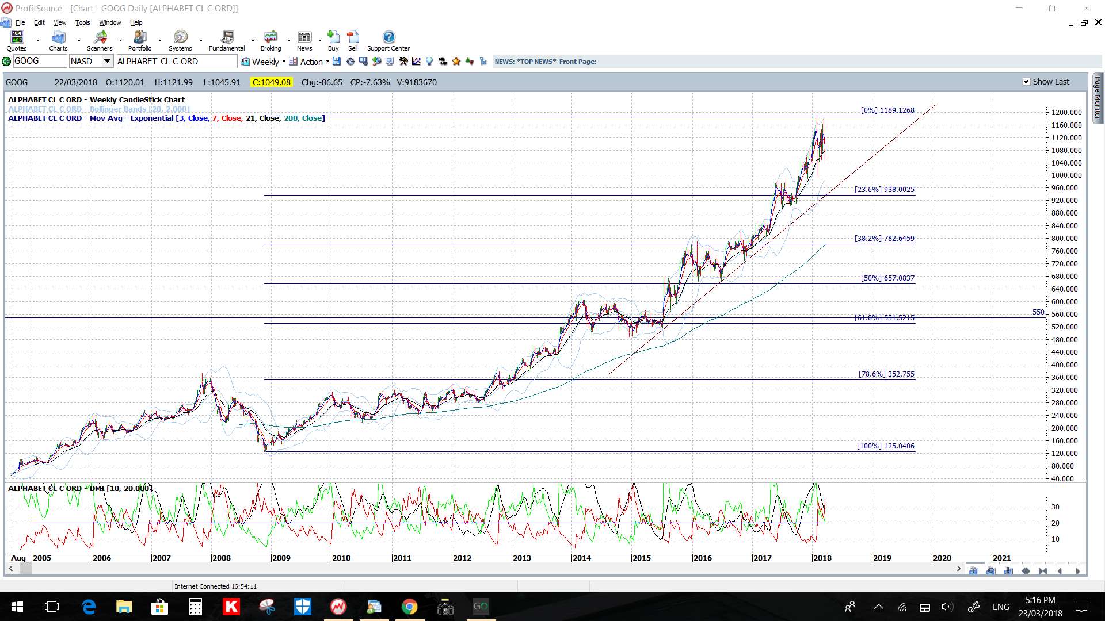Click the ALPHABET CL C ORD name field
1105x621 pixels.
coord(177,61)
